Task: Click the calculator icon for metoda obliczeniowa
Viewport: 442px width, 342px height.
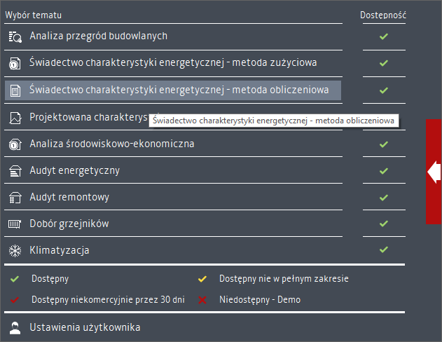Action: (15, 91)
